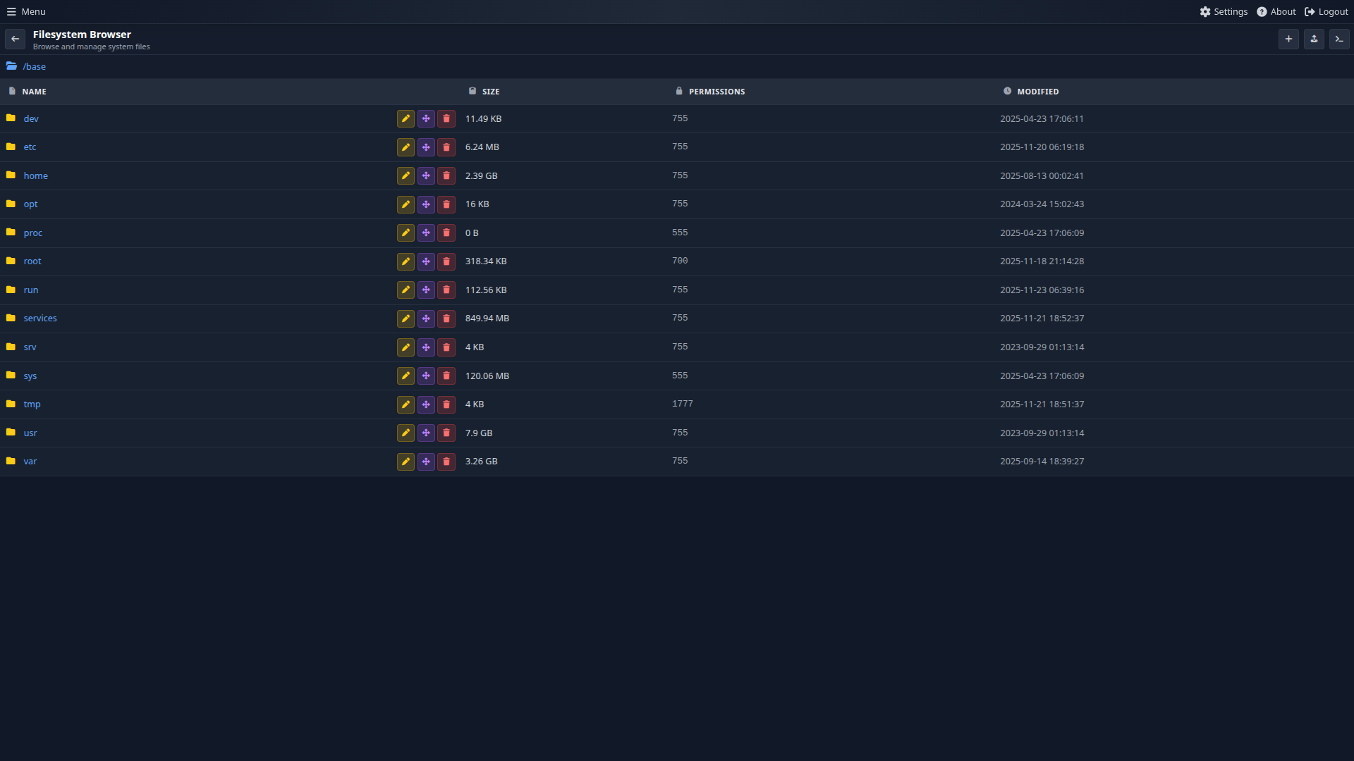This screenshot has width=1354, height=761.
Task: Navigate to /base via the breadcrumb link
Action: [35, 66]
